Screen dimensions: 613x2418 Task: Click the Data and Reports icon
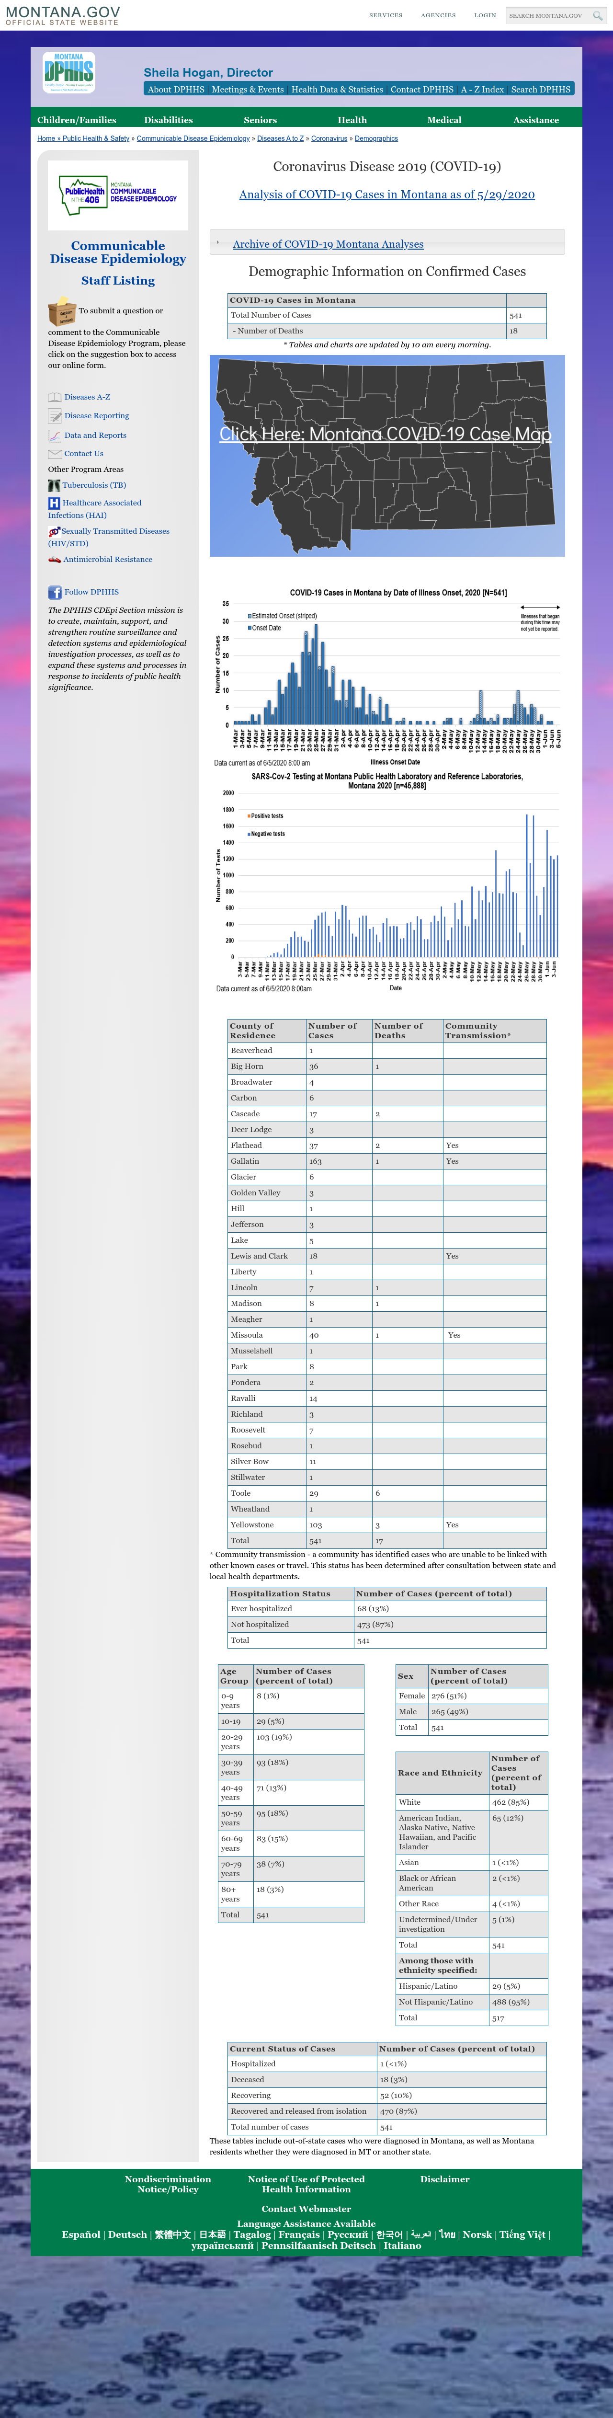(x=55, y=435)
